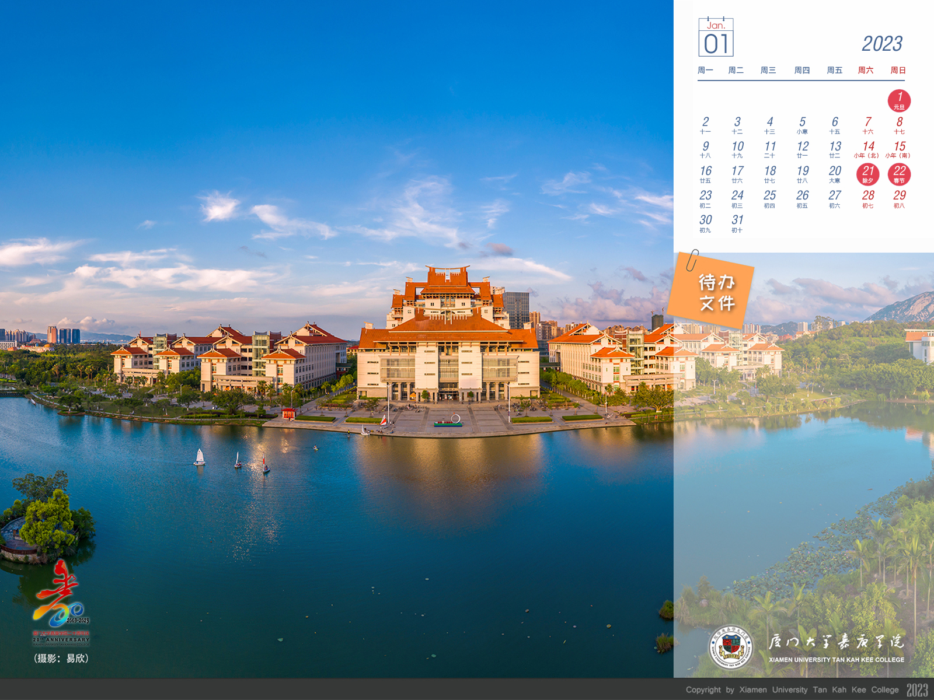Select January 20 labeled 大寒
Image resolution: width=934 pixels, height=700 pixels.
(x=835, y=174)
